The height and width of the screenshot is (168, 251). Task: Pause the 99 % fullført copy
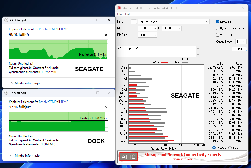94,35
